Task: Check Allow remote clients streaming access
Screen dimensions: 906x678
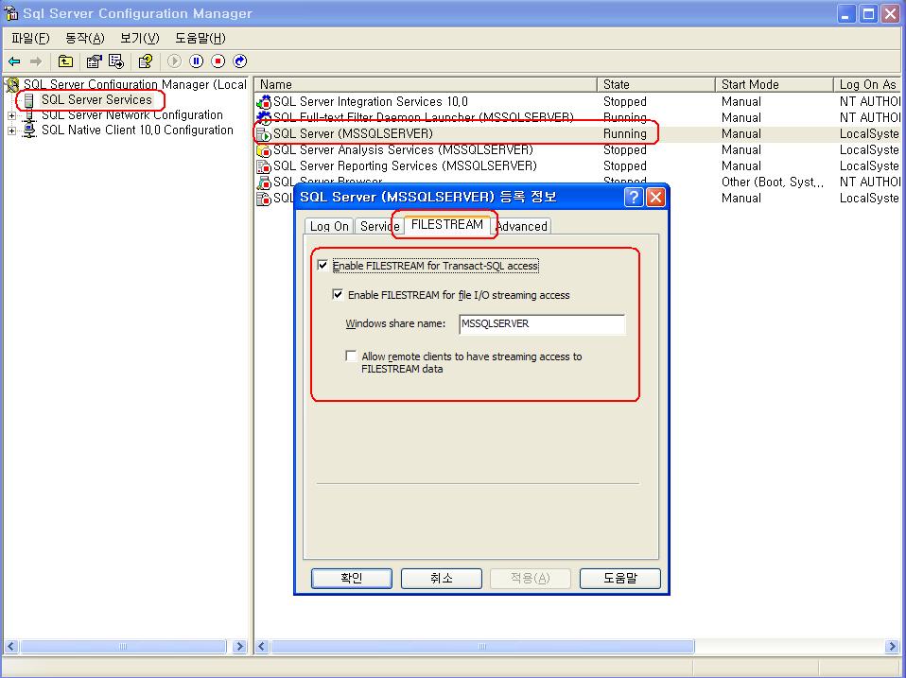Action: pyautogui.click(x=351, y=356)
